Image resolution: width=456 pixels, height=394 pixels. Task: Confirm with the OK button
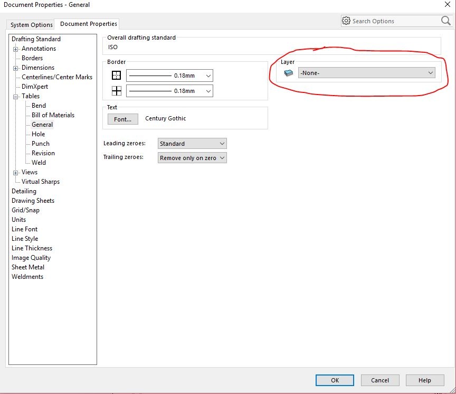(x=335, y=380)
